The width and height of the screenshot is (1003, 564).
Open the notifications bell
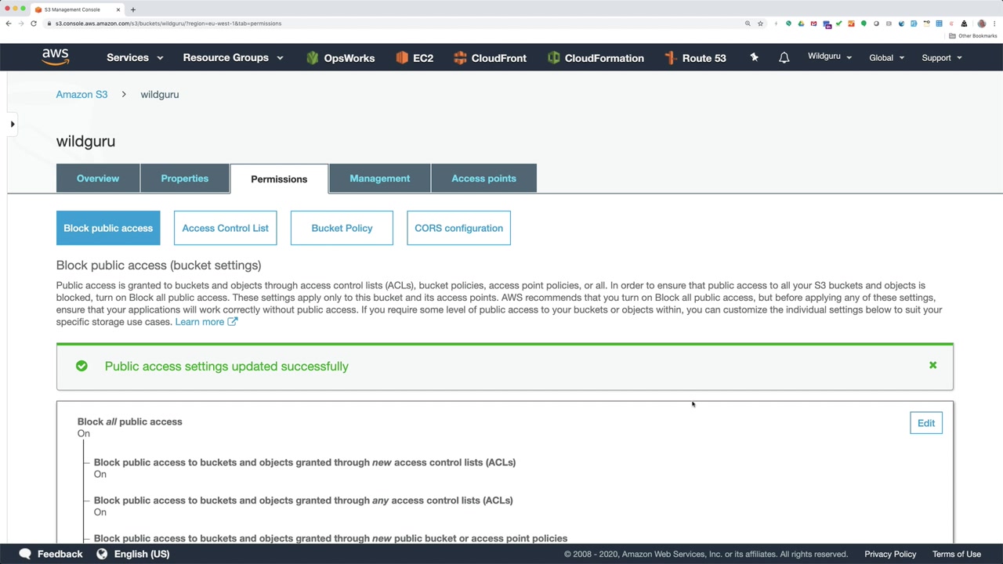(x=784, y=58)
